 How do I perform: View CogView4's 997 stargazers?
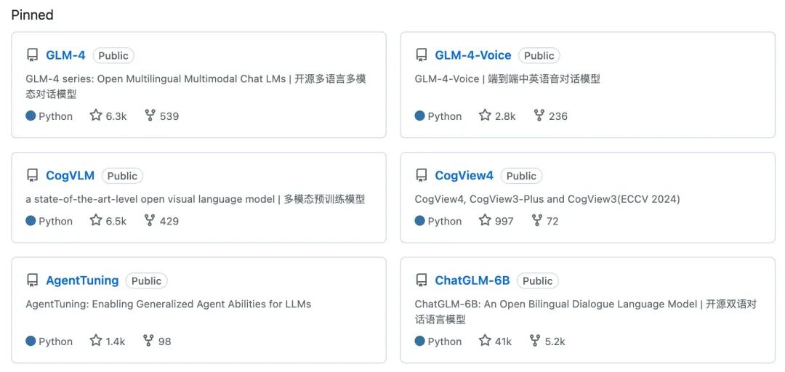coord(496,220)
